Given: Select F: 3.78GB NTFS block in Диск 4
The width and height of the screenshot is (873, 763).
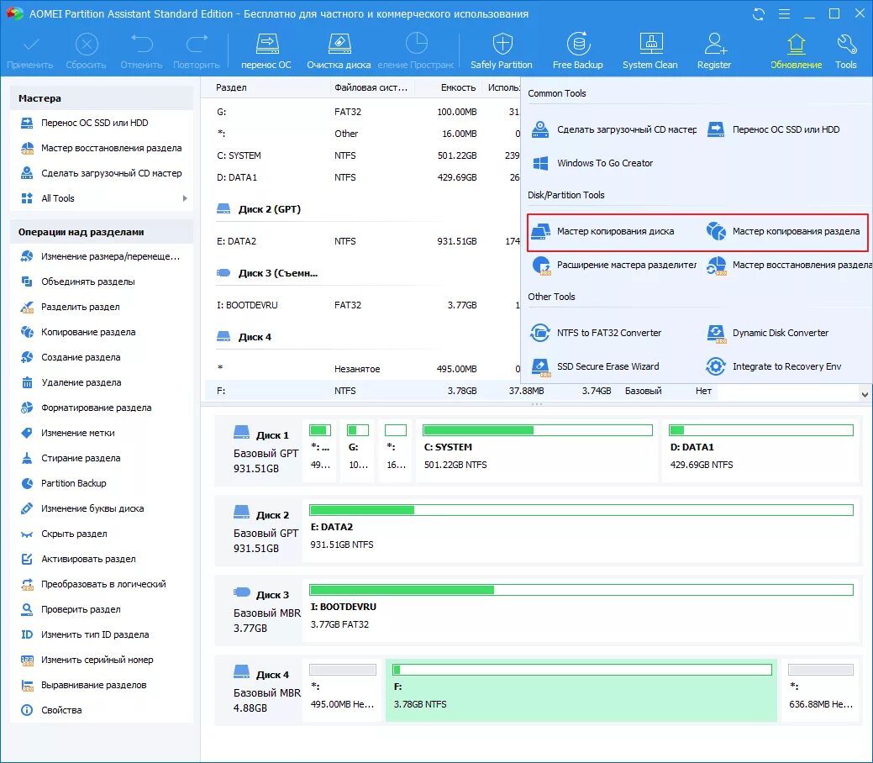Looking at the screenshot, I should [x=581, y=690].
